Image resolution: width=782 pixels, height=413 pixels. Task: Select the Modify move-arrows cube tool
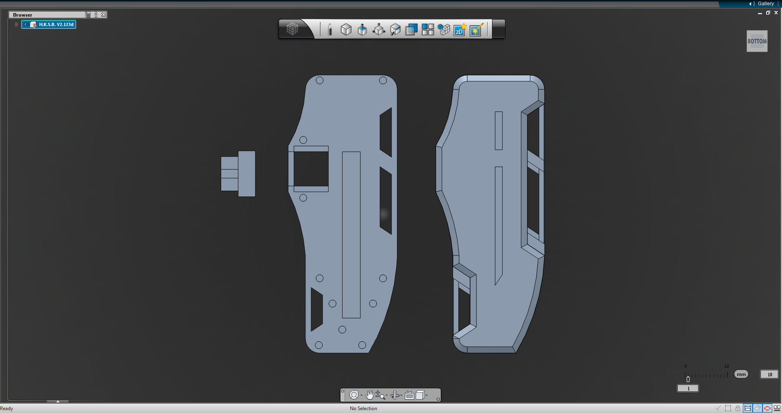click(x=379, y=29)
